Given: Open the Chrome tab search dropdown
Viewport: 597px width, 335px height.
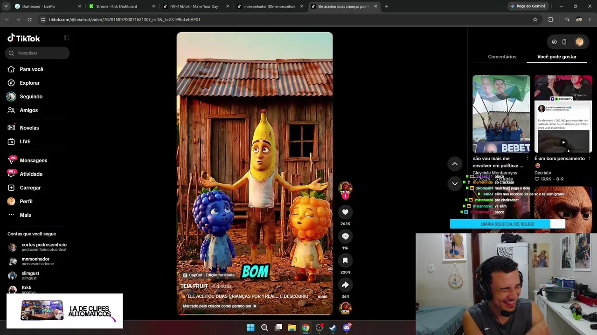Looking at the screenshot, I should pyautogui.click(x=6, y=6).
